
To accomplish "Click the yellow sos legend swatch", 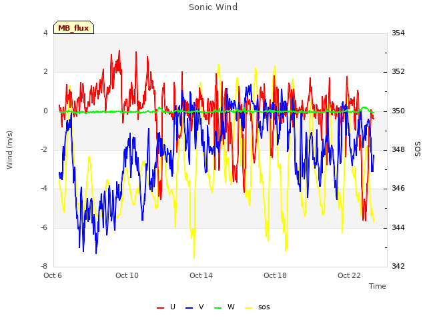I will (249, 308).
